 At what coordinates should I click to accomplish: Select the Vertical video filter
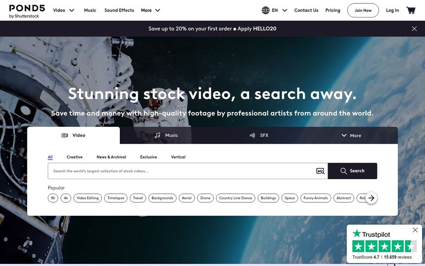coord(178,157)
